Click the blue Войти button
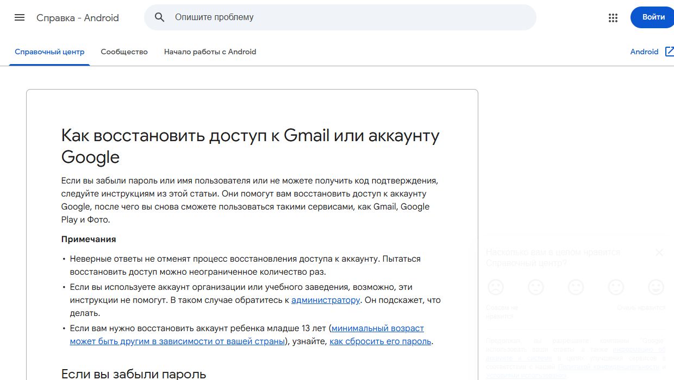Screen dimensions: 674x380 (653, 17)
